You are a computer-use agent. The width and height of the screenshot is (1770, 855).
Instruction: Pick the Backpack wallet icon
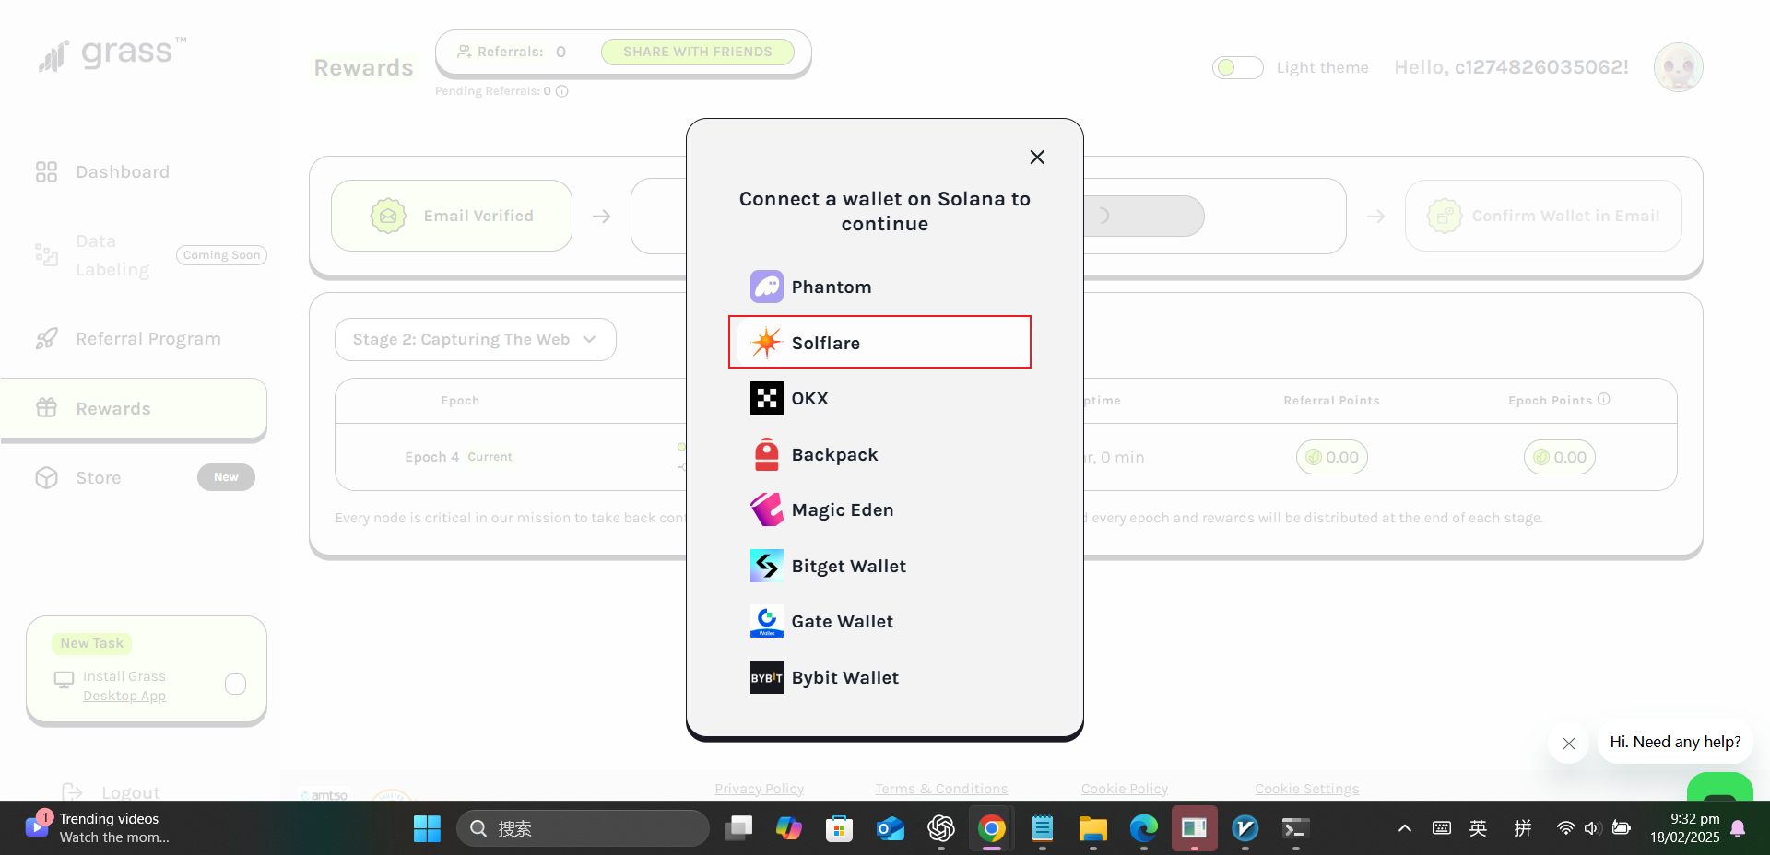tap(767, 454)
